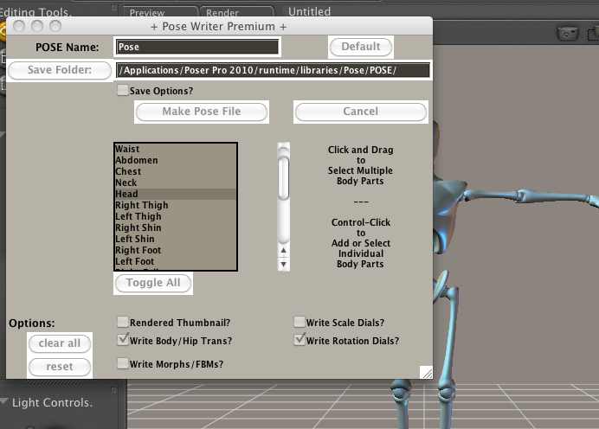Click the resize grip of Pose Writer dialog
The height and width of the screenshot is (429, 599).
[x=426, y=373]
